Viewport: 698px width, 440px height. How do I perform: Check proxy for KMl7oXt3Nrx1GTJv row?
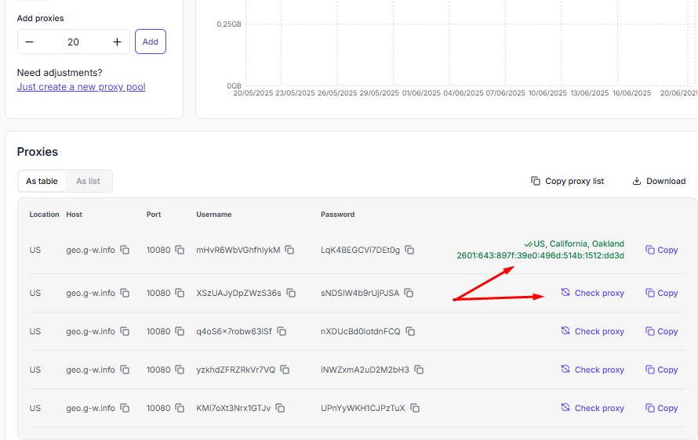click(592, 408)
